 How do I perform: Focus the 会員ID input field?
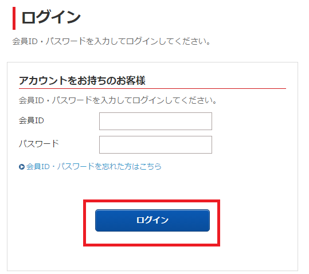coord(155,121)
